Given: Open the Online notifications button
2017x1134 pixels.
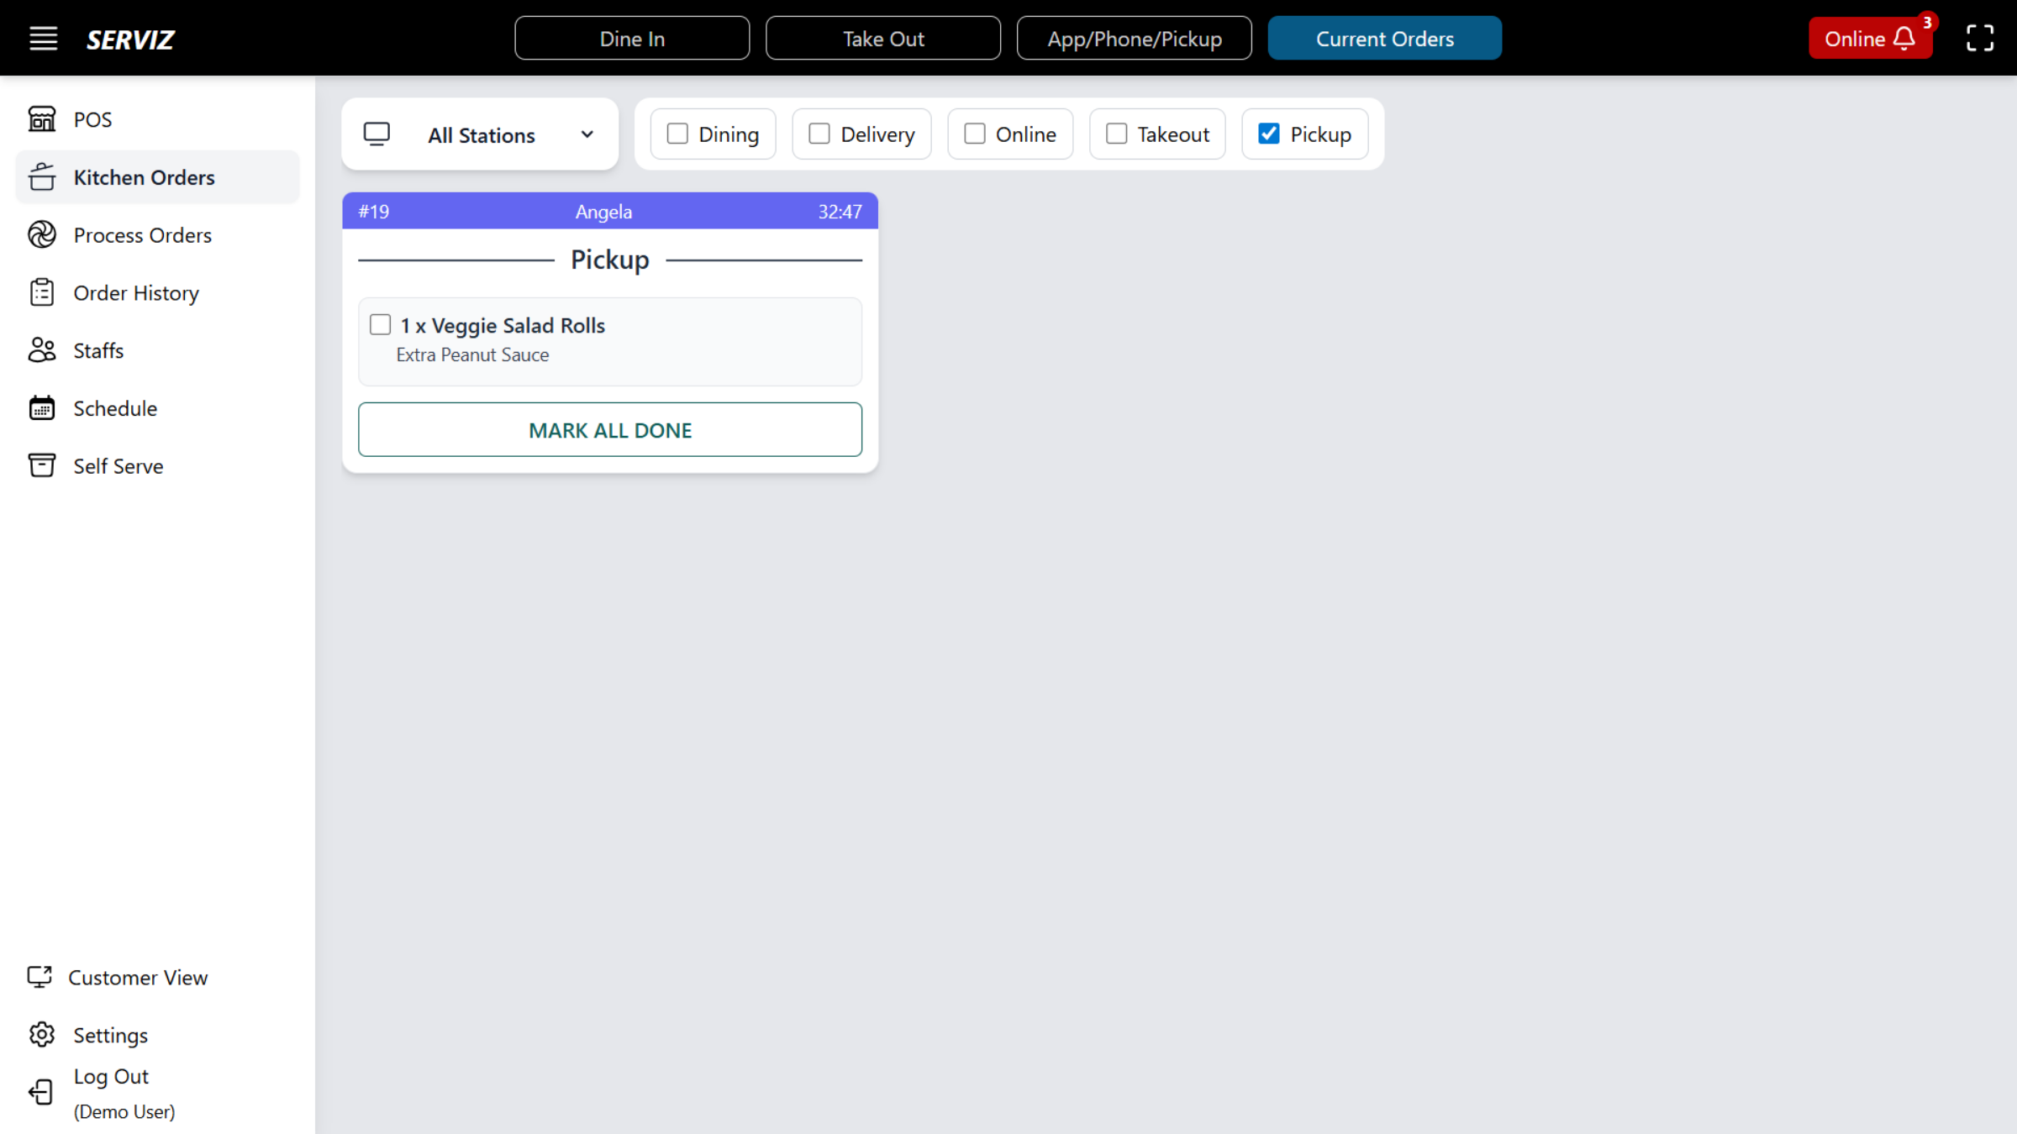Looking at the screenshot, I should pos(1869,39).
